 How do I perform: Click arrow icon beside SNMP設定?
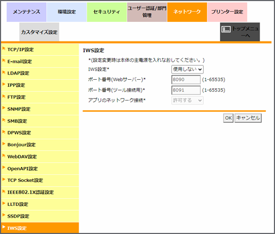point(4,108)
